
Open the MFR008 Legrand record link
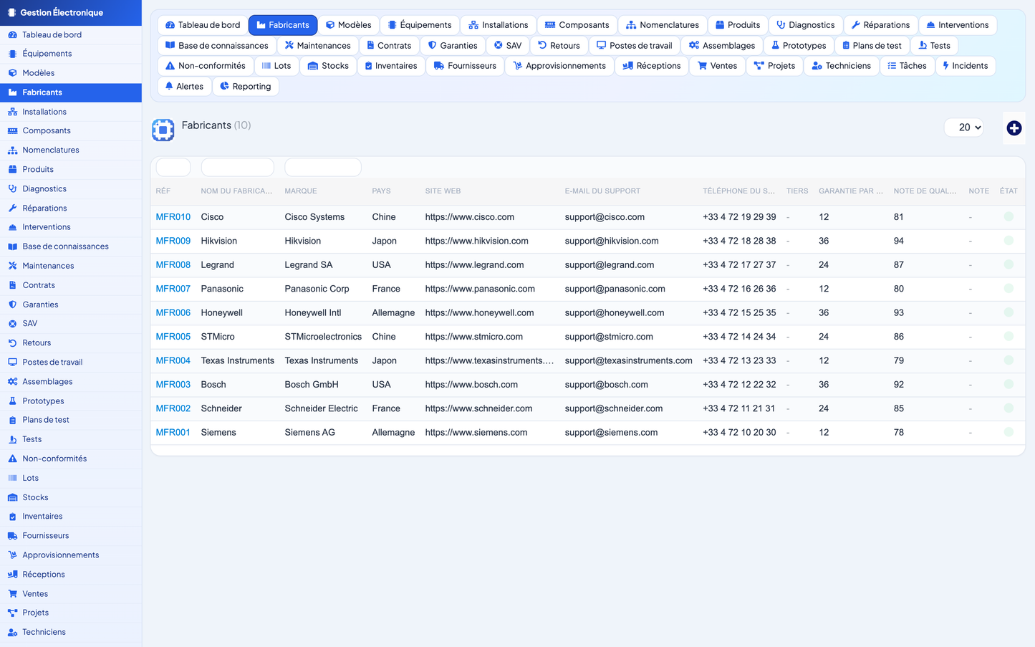(x=173, y=265)
